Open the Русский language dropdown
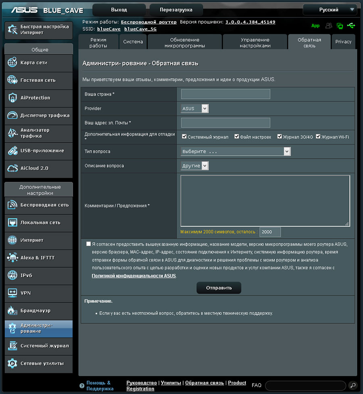This screenshot has height=394, width=363. [330, 10]
